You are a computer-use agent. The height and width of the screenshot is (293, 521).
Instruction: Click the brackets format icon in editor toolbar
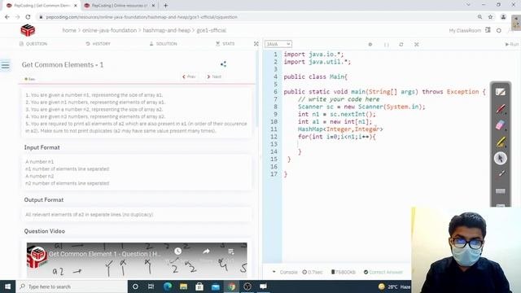click(x=387, y=45)
